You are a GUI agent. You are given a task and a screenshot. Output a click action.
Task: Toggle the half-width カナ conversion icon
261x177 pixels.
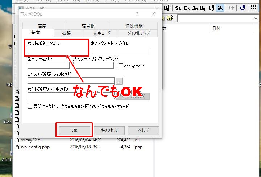pyautogui.click(x=231, y=8)
